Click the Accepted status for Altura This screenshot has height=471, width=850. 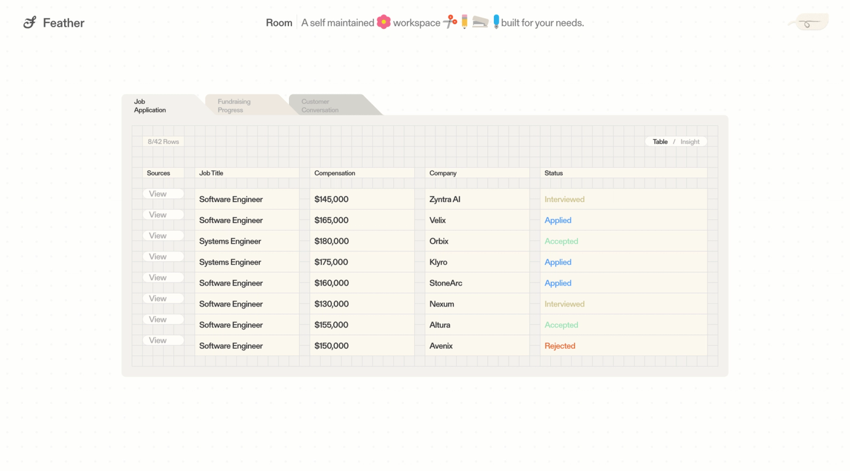(x=561, y=325)
